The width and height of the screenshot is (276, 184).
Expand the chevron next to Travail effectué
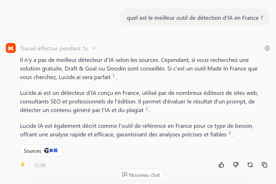click(94, 48)
